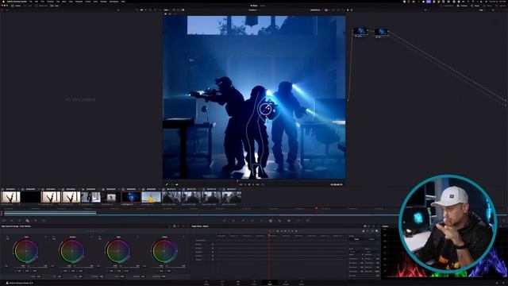Toggle the Effects panel button

[487, 6]
